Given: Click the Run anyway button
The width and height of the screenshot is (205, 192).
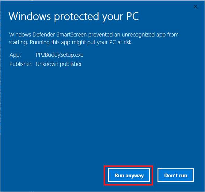Looking at the screenshot, I should tap(129, 175).
